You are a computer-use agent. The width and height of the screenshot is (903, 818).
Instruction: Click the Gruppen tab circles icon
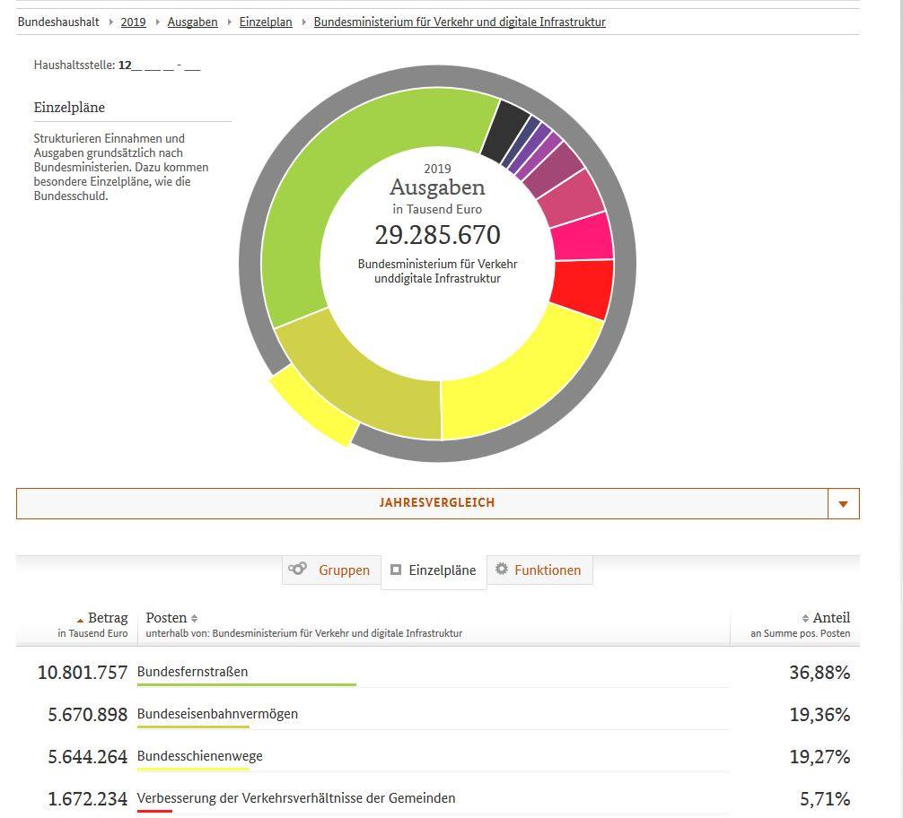click(x=297, y=569)
